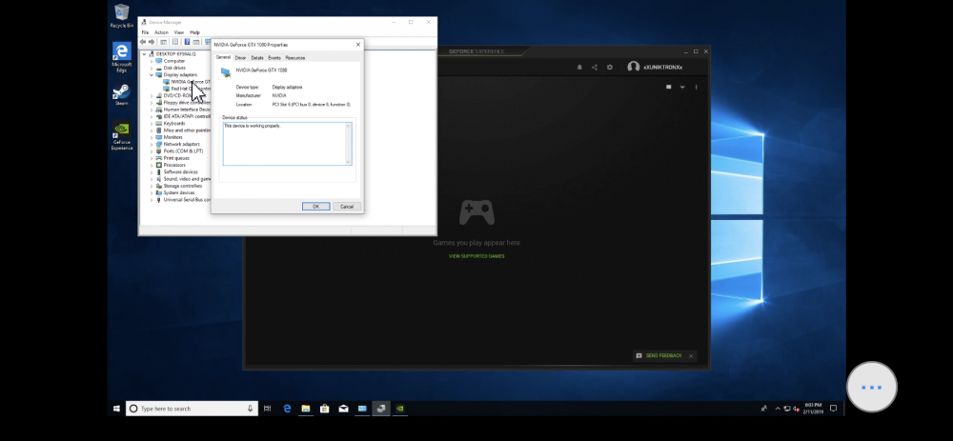This screenshot has height=441, width=953.
Task: Open GeForce Experience notifications bell
Action: (x=579, y=68)
